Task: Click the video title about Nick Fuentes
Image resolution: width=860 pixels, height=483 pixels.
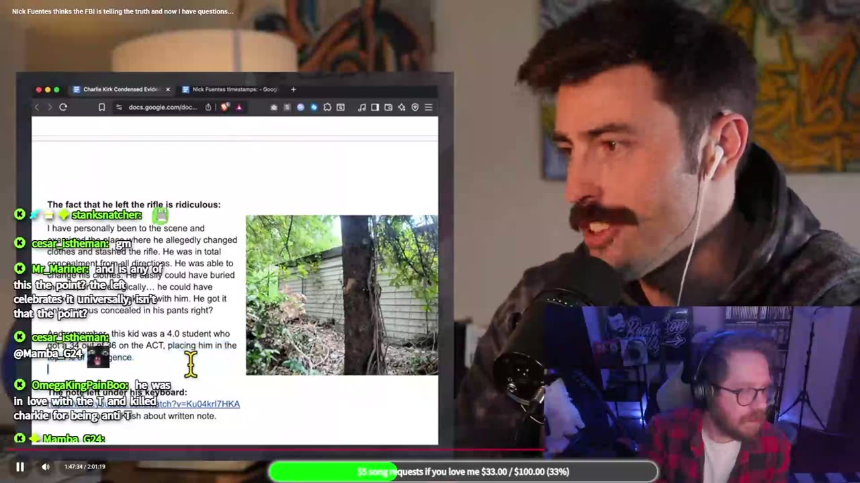Action: coord(122,11)
